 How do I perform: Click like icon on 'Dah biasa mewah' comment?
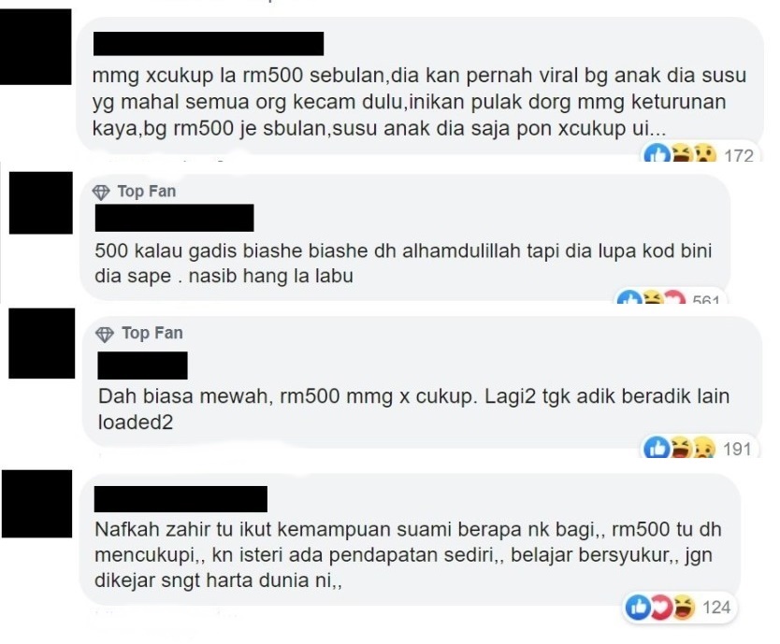(657, 448)
